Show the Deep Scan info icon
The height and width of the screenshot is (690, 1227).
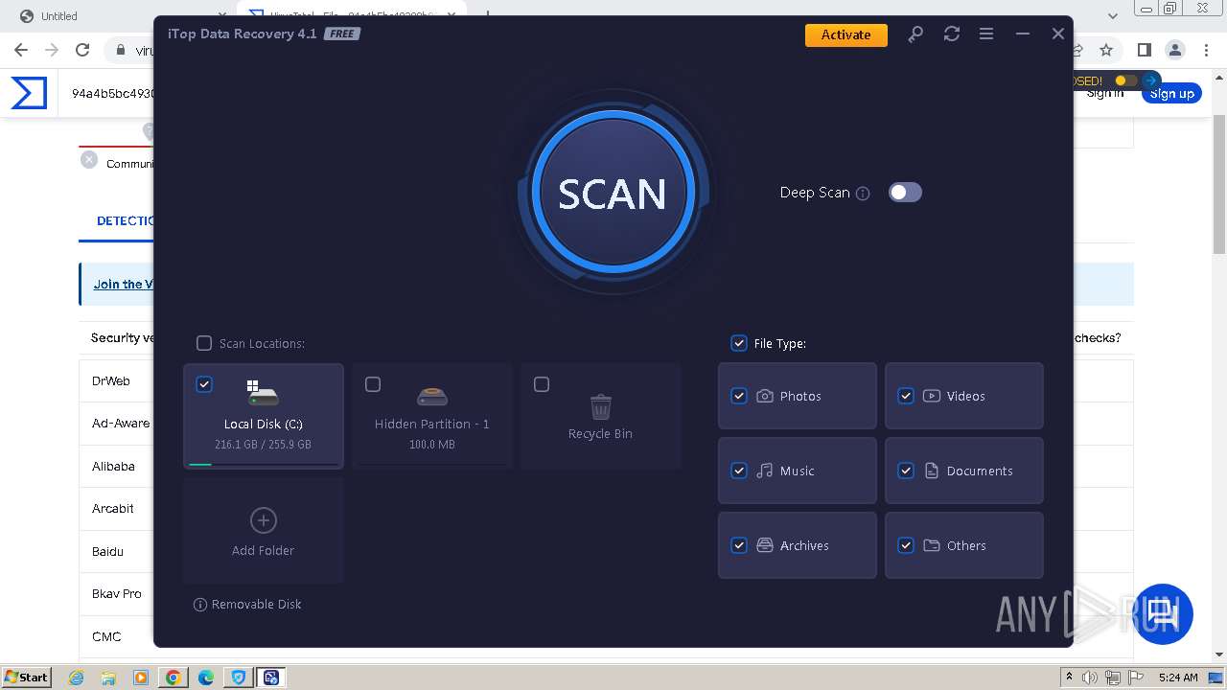click(863, 194)
